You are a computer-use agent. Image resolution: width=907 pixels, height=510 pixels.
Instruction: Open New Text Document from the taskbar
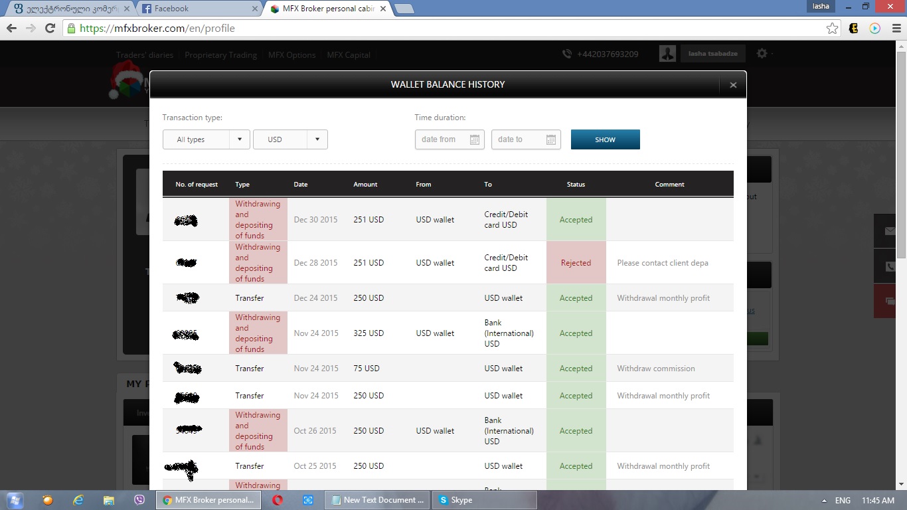(x=377, y=500)
